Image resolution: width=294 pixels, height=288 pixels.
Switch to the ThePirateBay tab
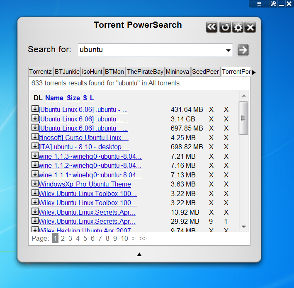(145, 72)
